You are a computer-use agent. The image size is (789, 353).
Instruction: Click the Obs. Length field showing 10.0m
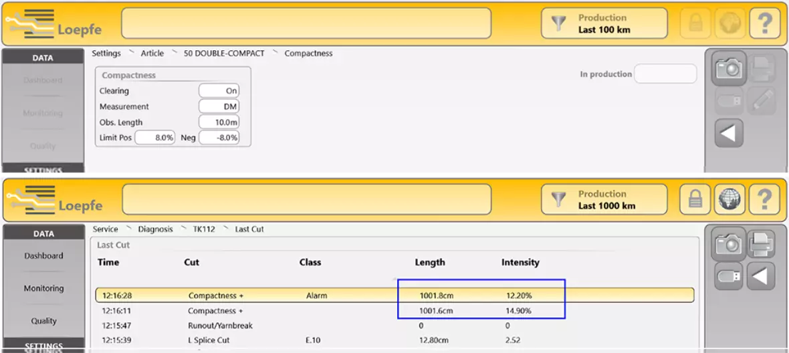[219, 122]
